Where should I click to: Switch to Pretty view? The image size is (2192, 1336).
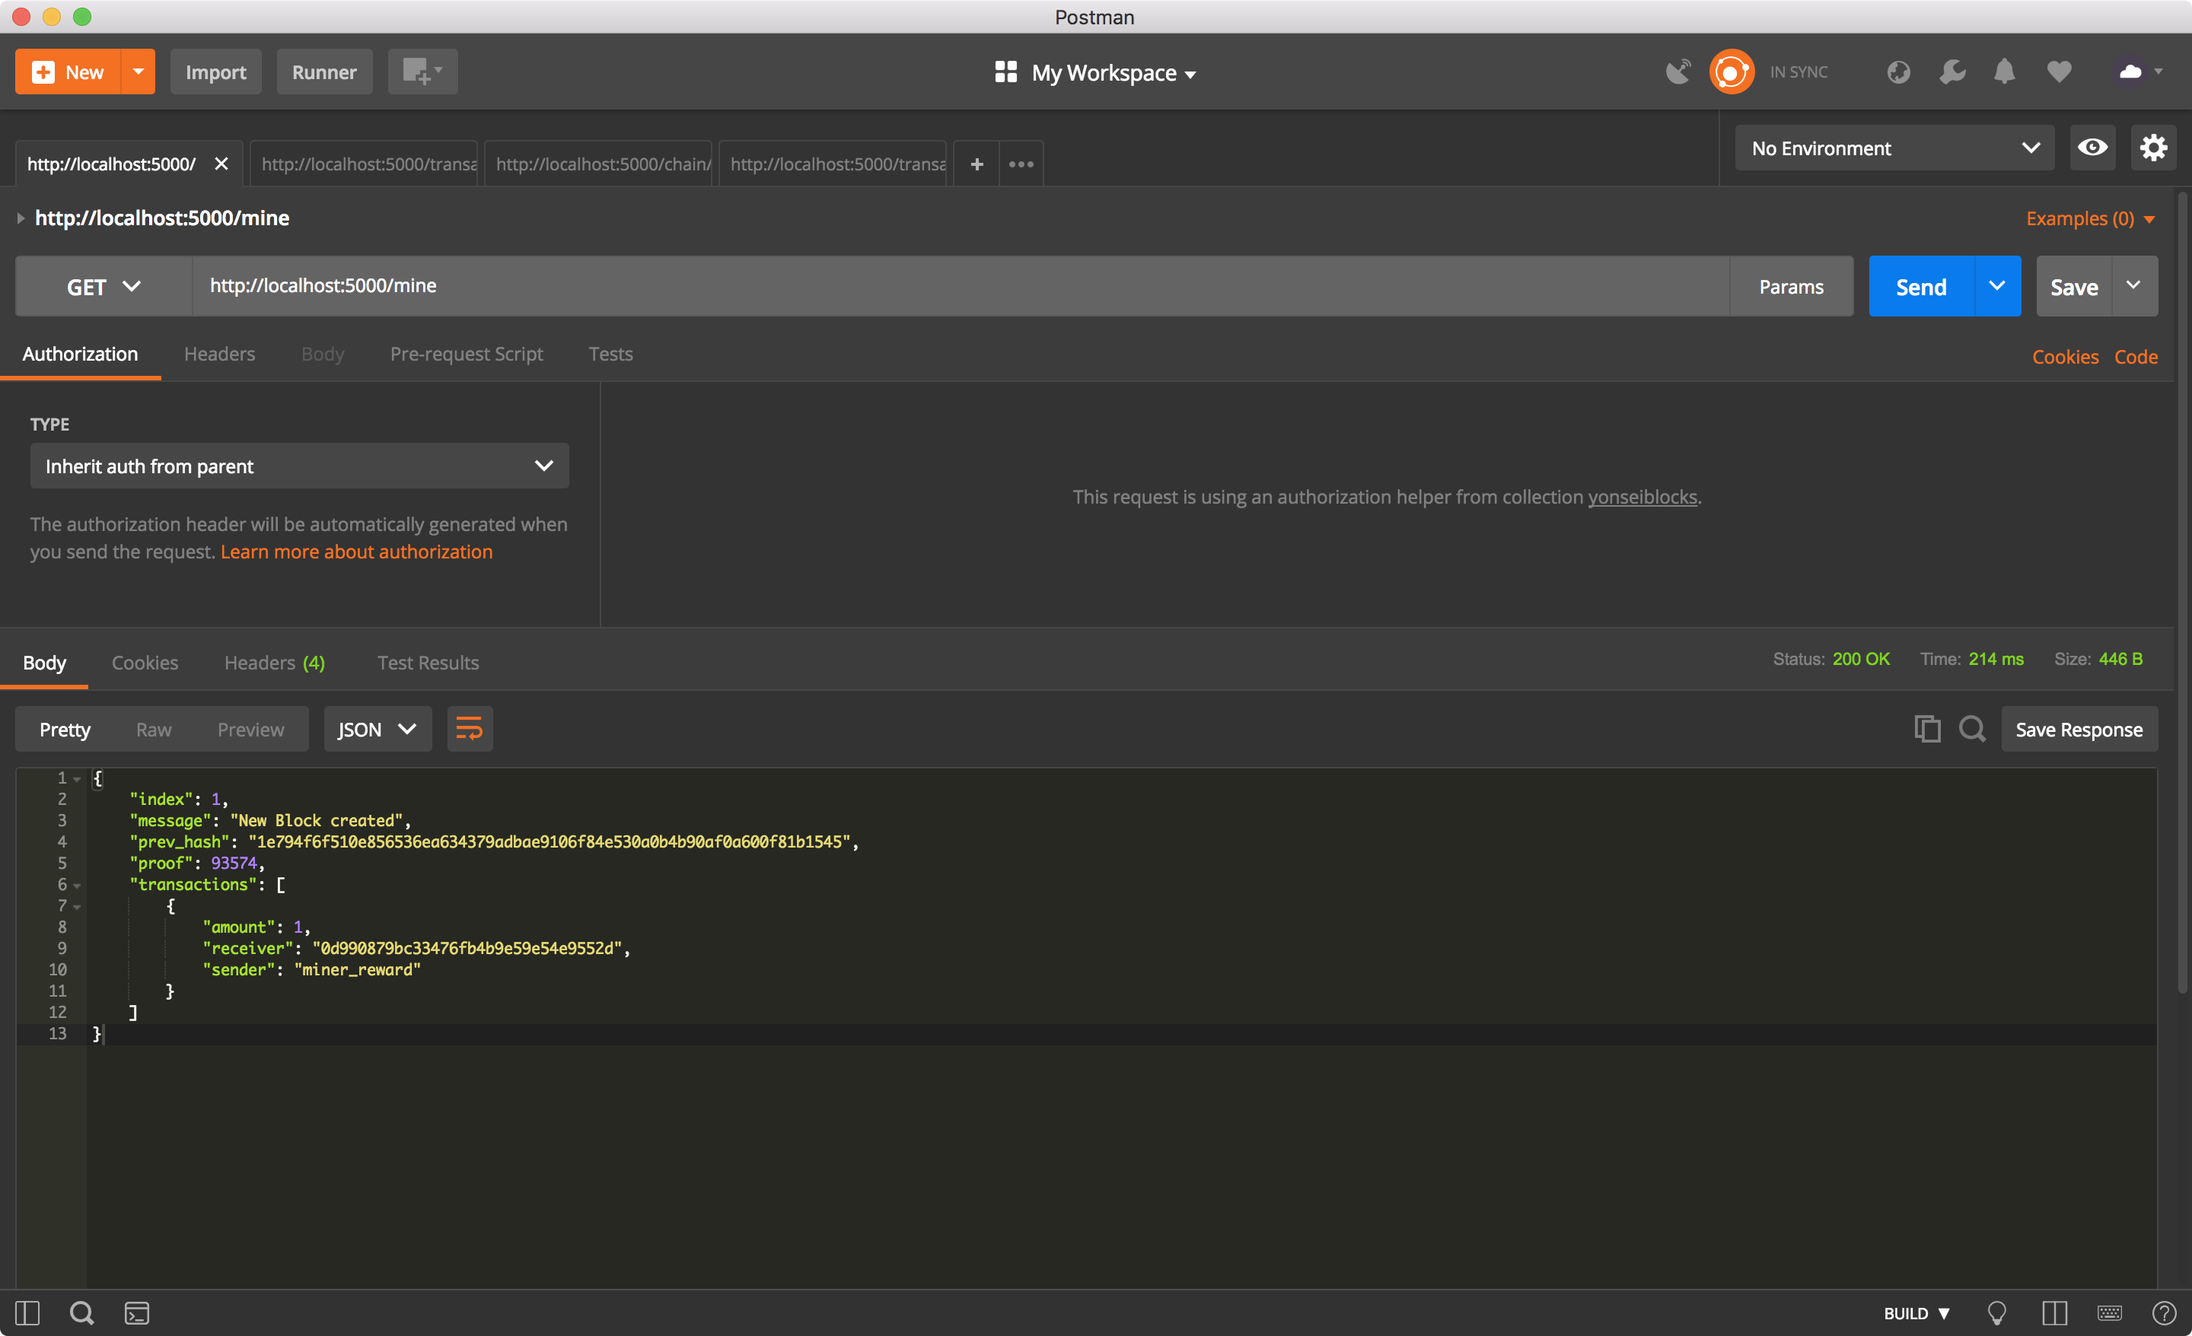pyautogui.click(x=65, y=730)
